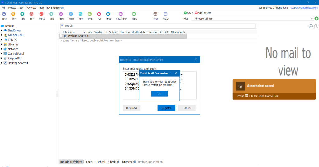Open the Edit menu
This screenshot has width=319, height=167.
[x=21, y=8]
